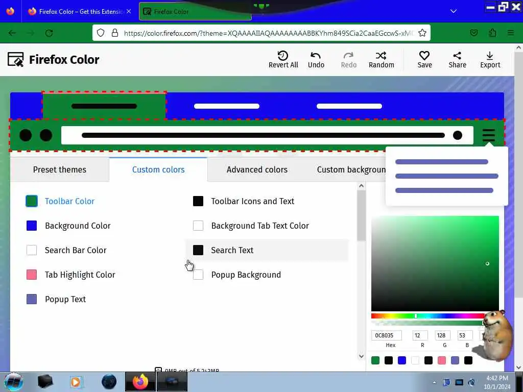
Task: Choose the purple preset swatch below picker
Action: tap(455, 360)
